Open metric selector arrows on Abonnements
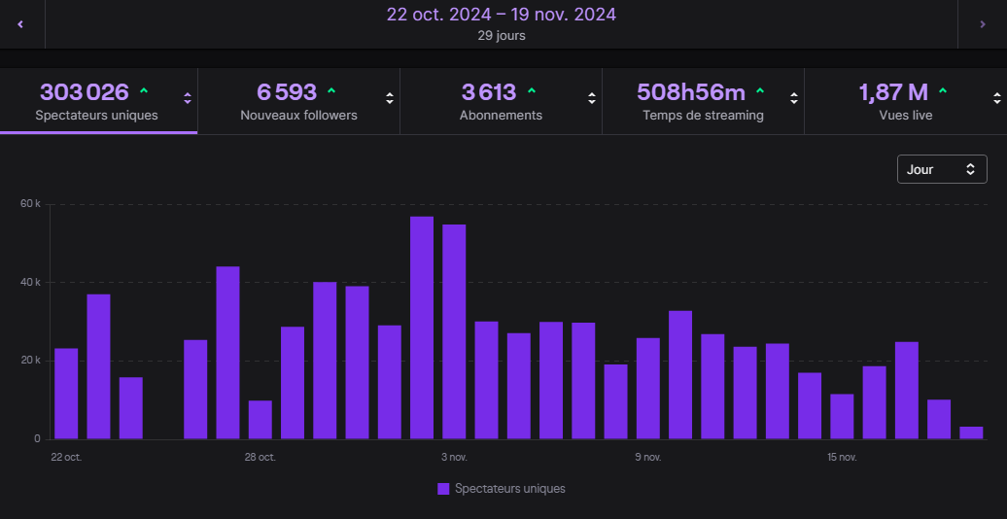 (x=592, y=98)
